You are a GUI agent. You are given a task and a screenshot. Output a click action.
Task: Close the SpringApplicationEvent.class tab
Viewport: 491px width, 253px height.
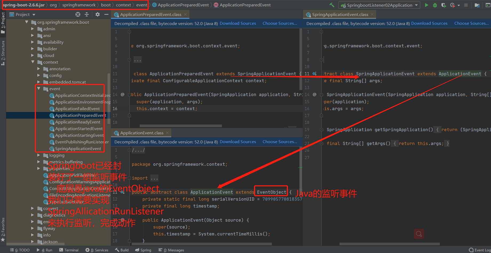(372, 14)
